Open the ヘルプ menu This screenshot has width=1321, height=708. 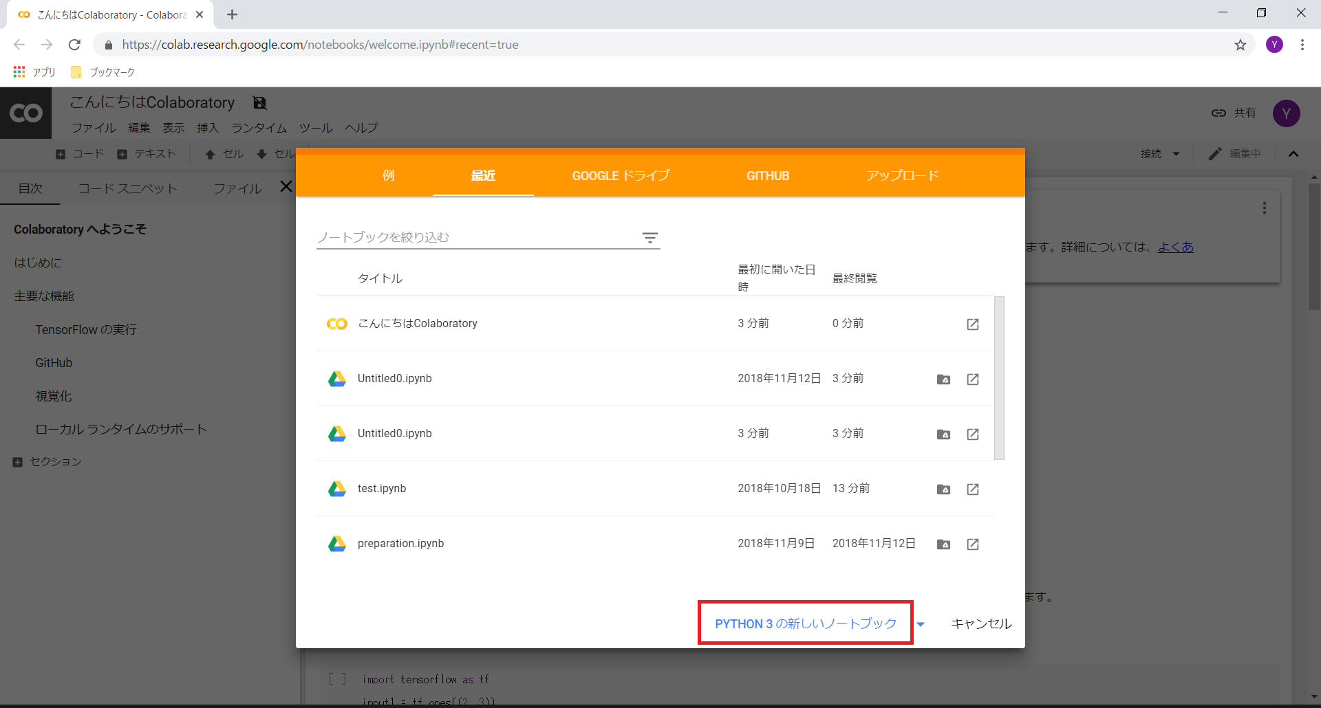coord(361,128)
